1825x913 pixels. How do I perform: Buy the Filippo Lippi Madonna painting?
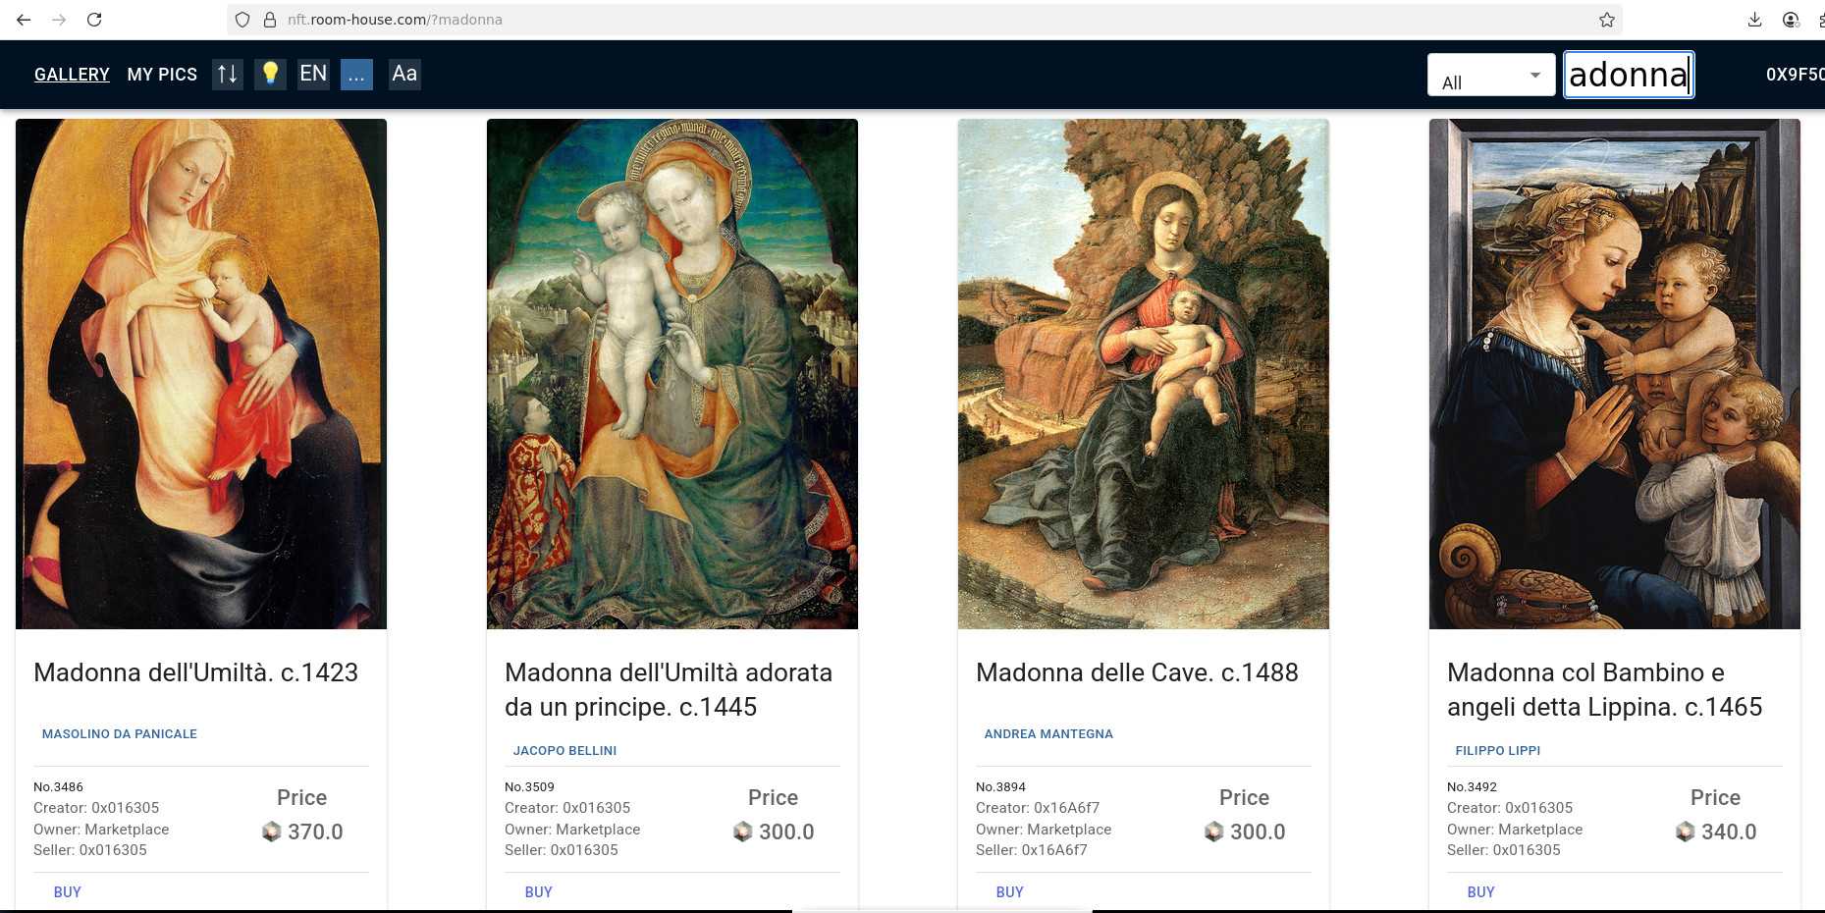point(1480,891)
